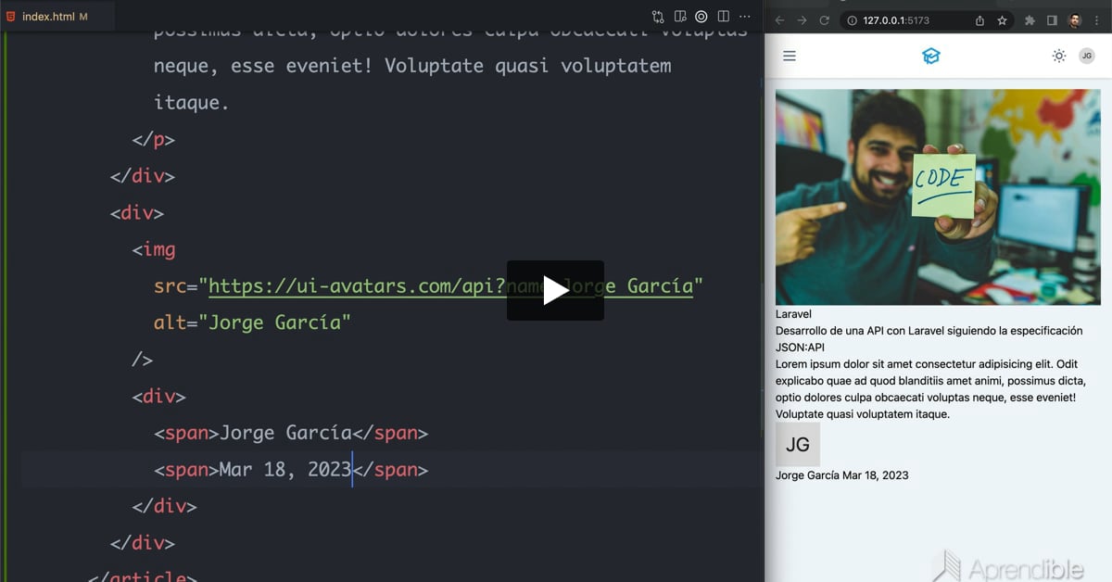The width and height of the screenshot is (1112, 582).
Task: Click the circular target icon in editor toolbar
Action: point(701,17)
